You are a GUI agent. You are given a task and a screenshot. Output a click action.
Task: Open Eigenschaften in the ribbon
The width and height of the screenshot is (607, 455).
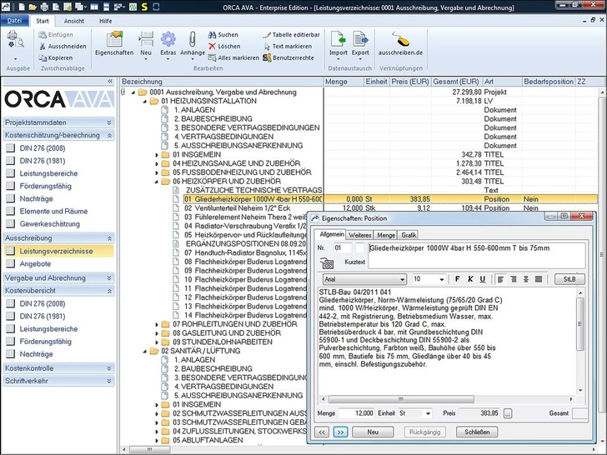point(114,43)
